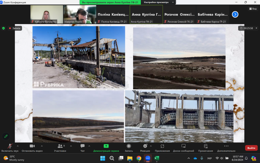Screen dimensions: 260x163
Task: Click the green pencil annotation icon
Action: [6, 136]
